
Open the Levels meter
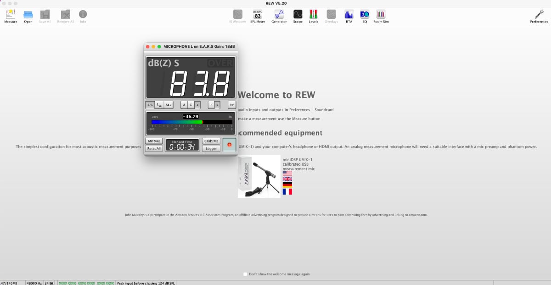coord(313,14)
